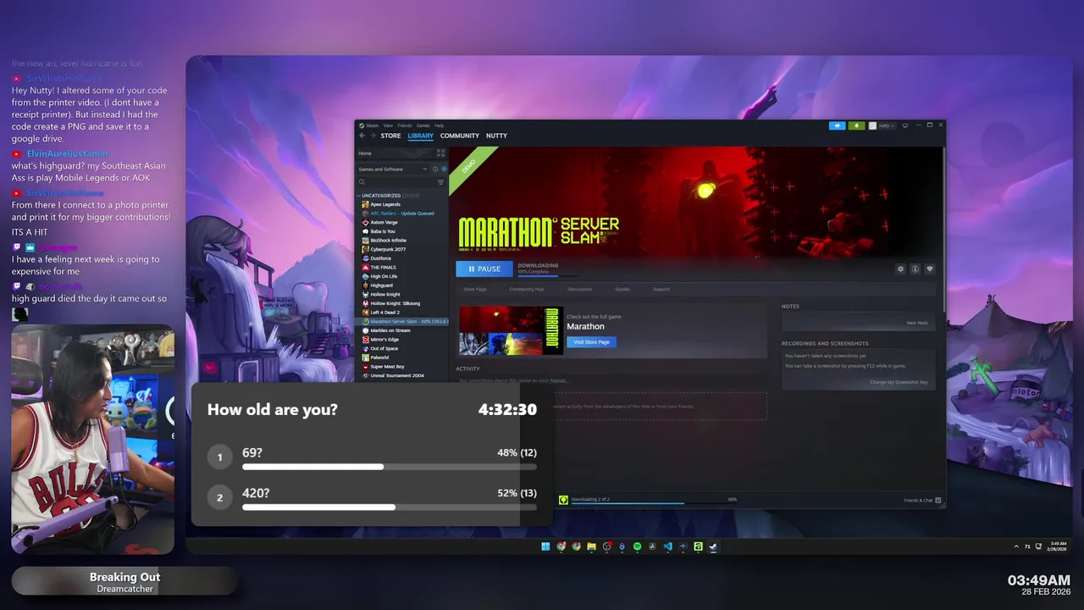Pause the Marathon download
This screenshot has width=1084, height=610.
click(484, 269)
